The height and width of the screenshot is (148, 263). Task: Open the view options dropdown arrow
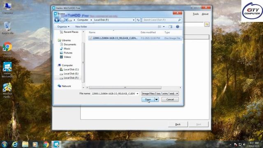point(164,27)
